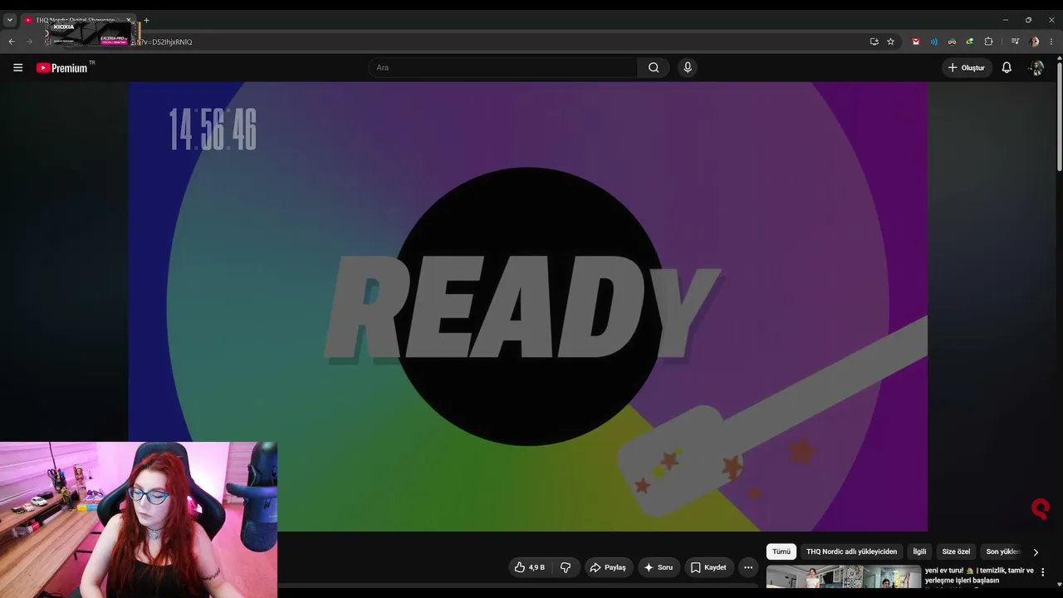
Task: Click the video player showing READY
Action: 527,306
